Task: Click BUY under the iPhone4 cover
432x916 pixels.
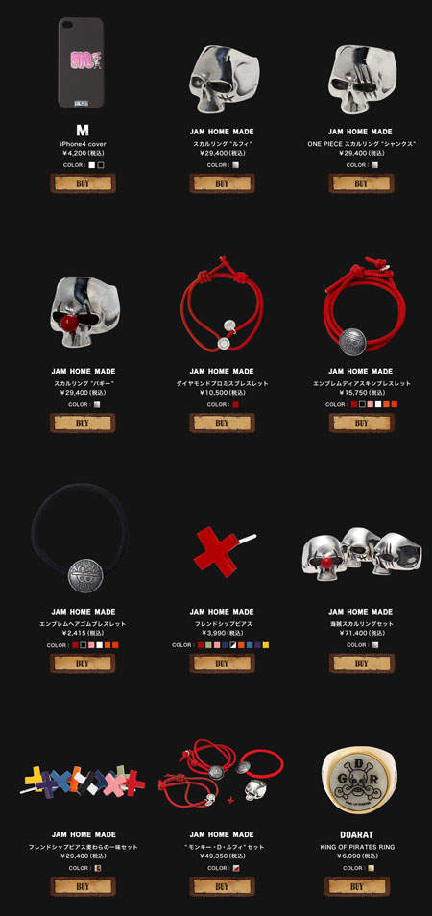Action: pos(83,183)
